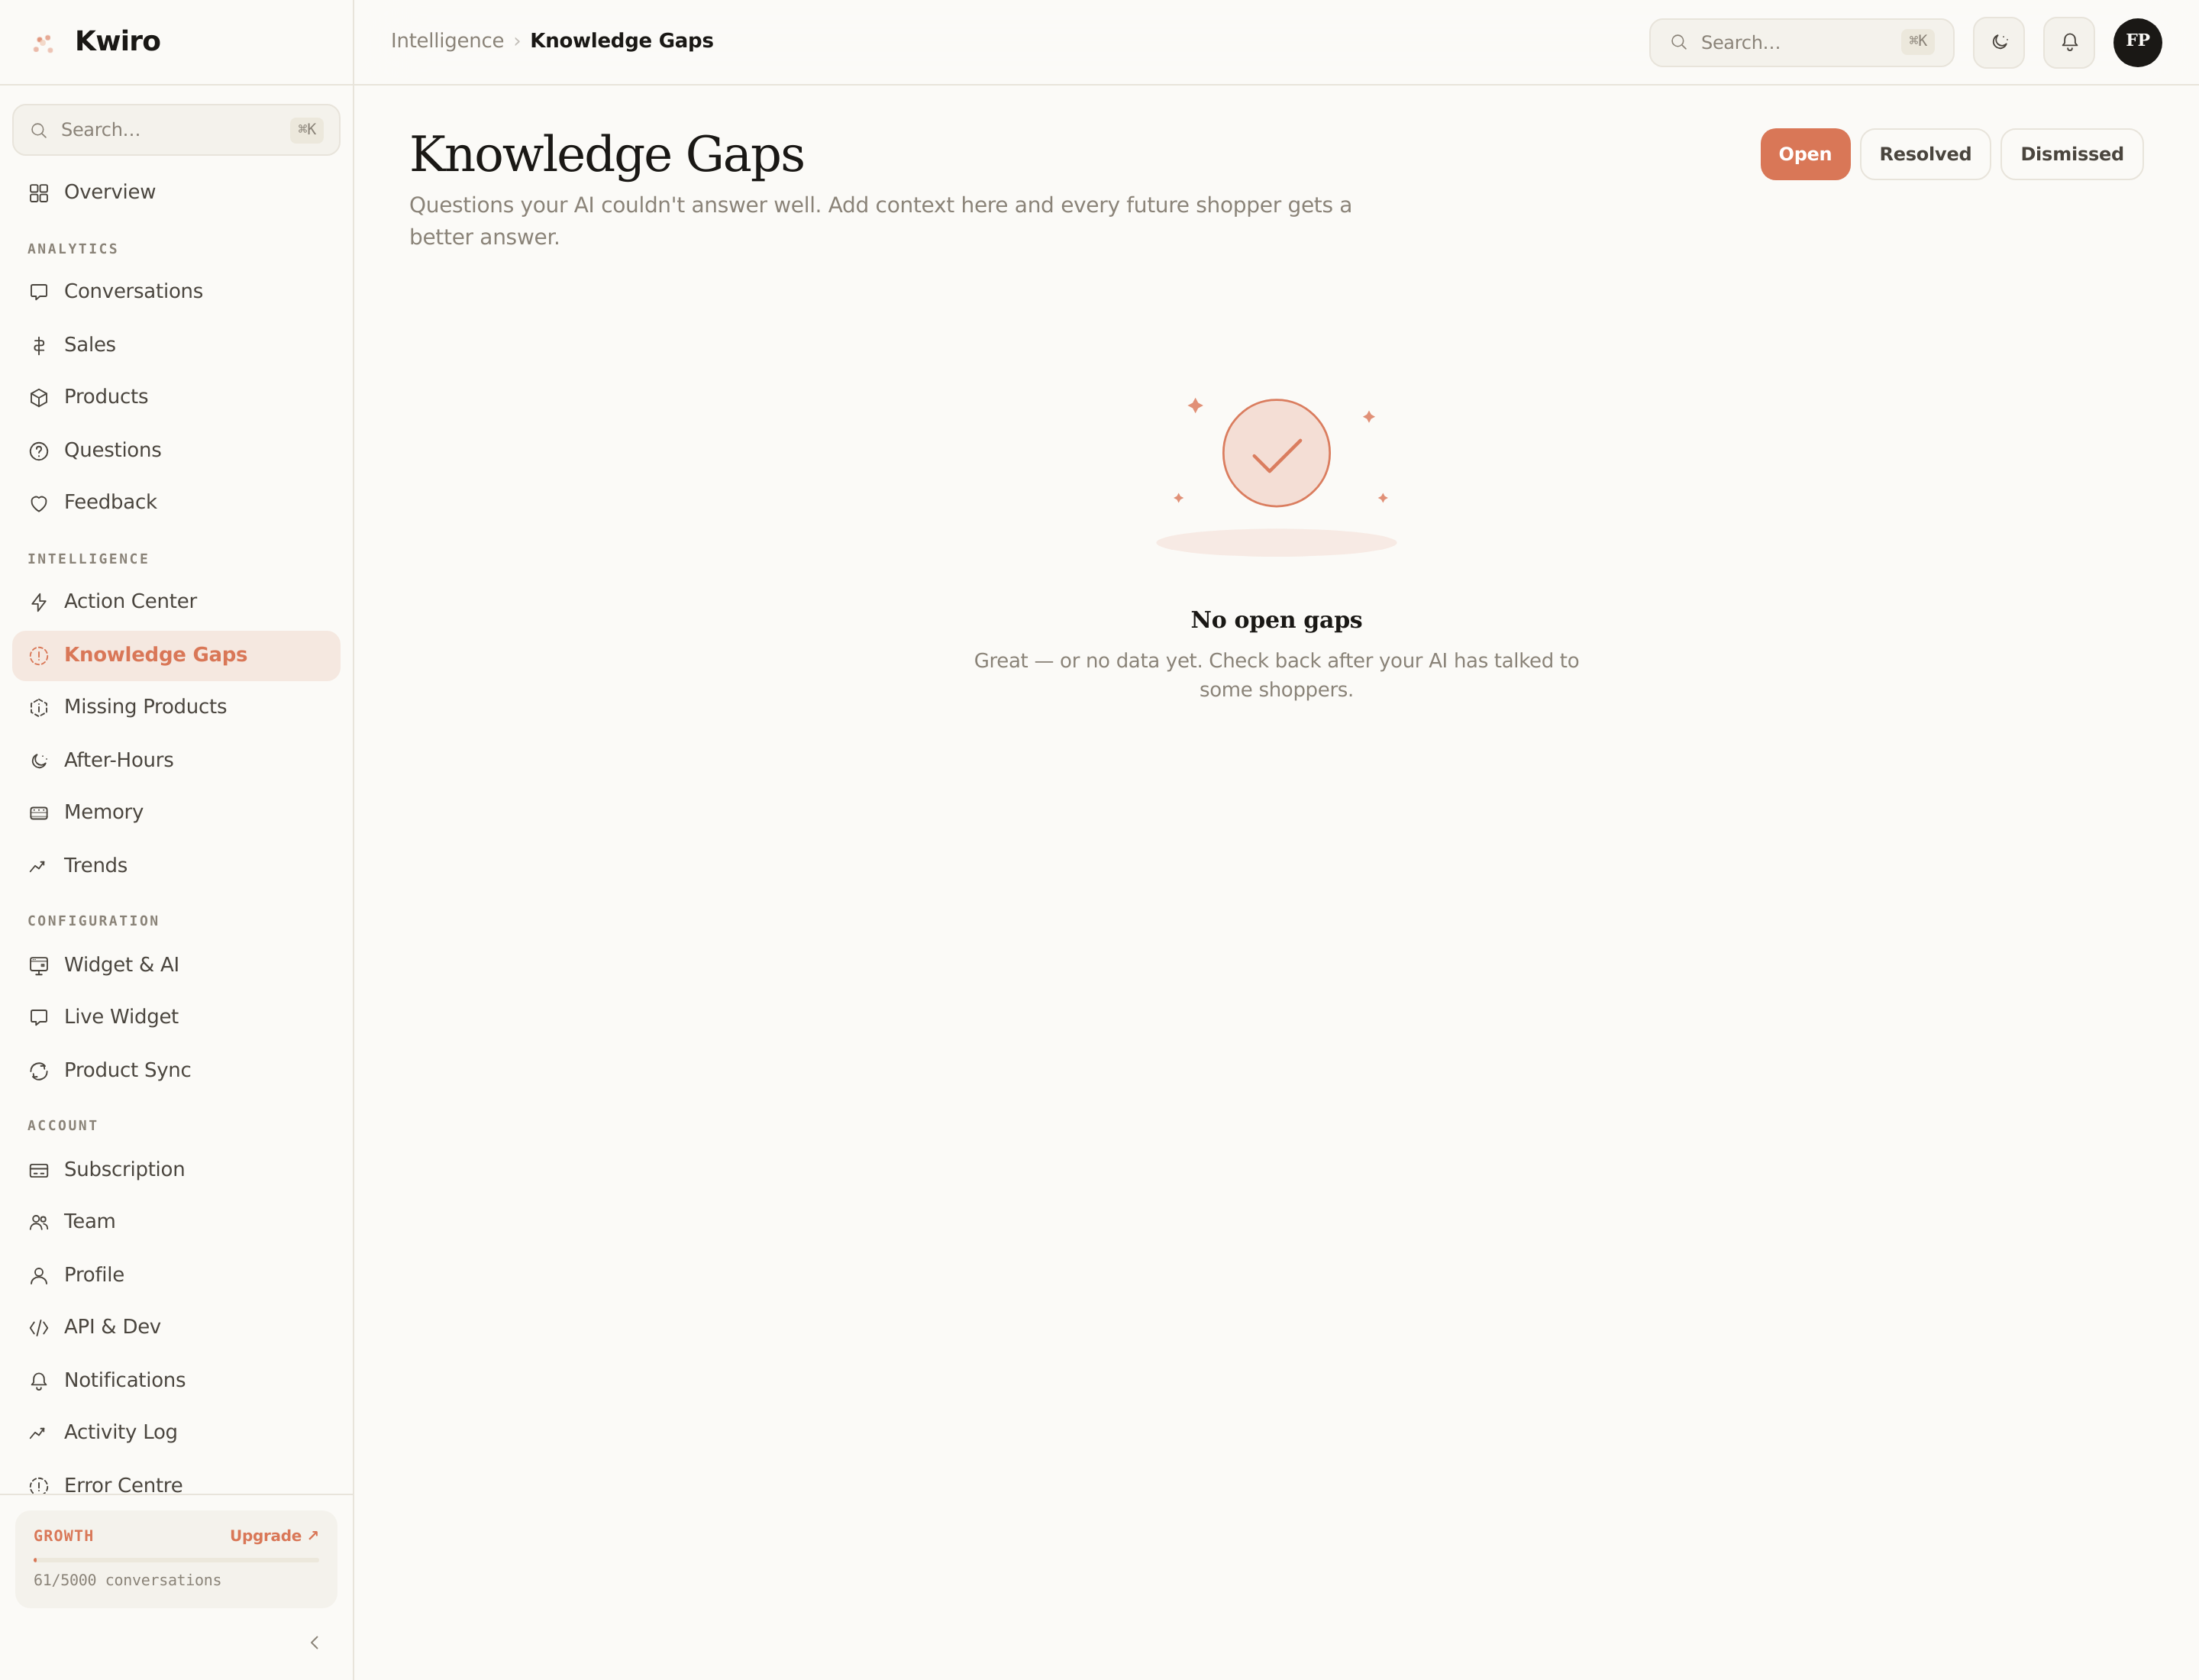Viewport: 2199px width, 1680px height.
Task: Click the Missing Products icon
Action: click(x=39, y=708)
